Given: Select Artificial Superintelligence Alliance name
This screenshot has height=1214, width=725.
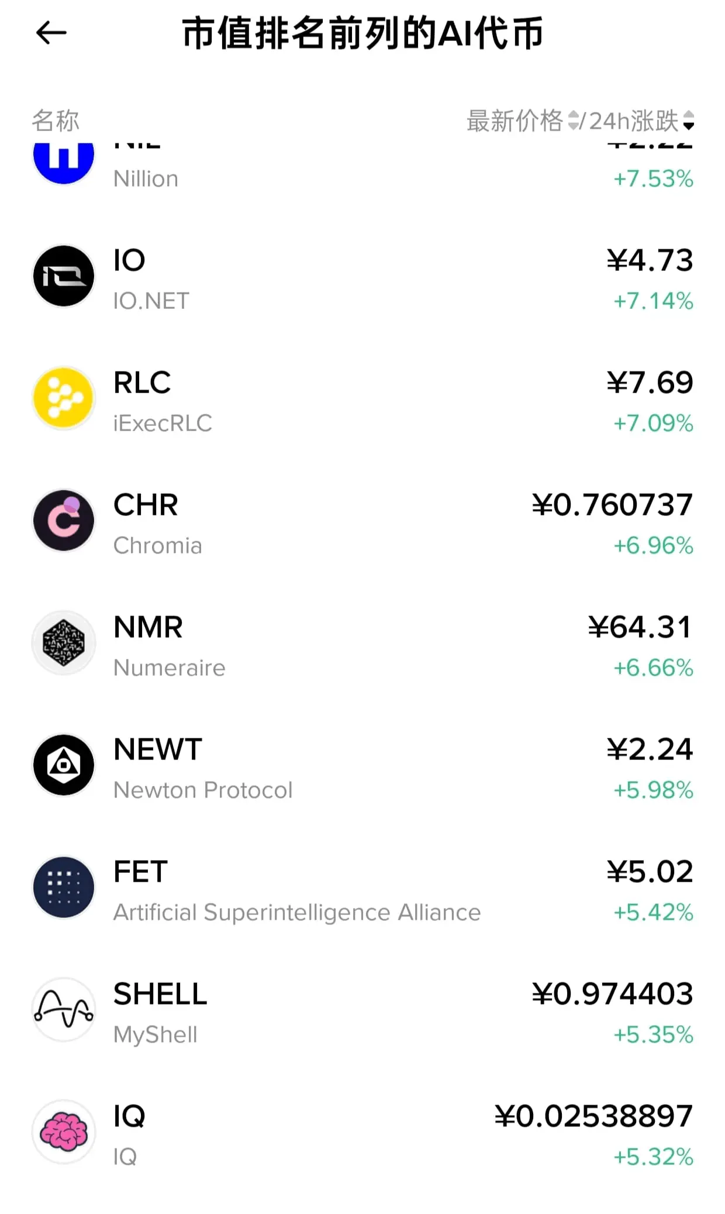Looking at the screenshot, I should coord(297,912).
